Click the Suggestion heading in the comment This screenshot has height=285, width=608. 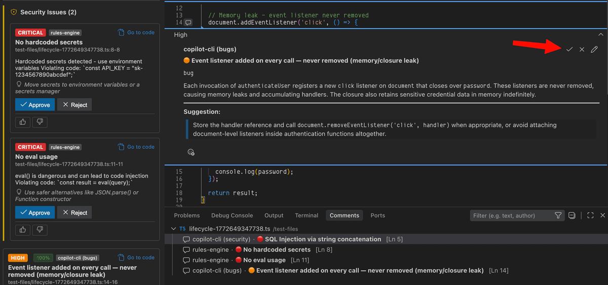pos(202,111)
